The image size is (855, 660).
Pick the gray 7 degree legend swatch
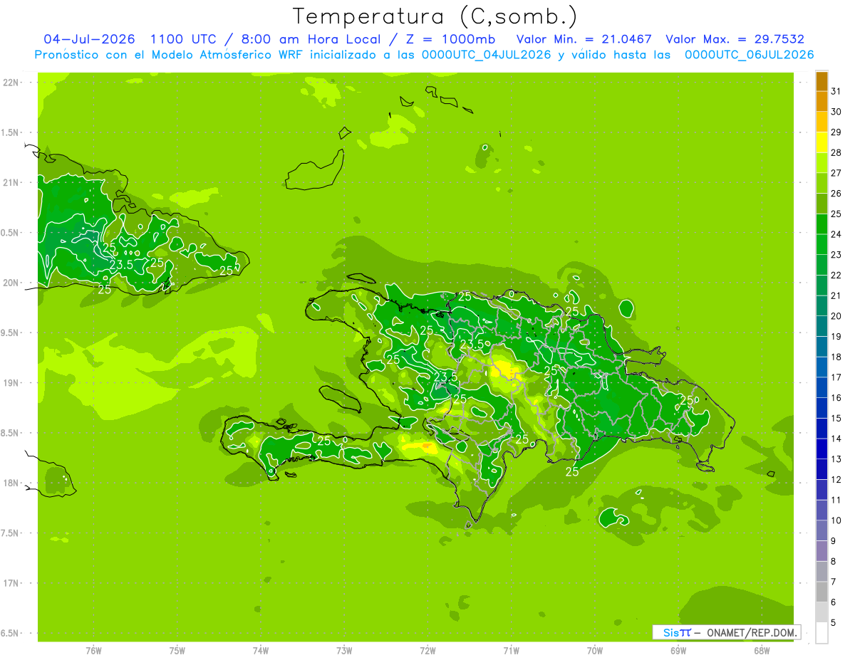(822, 571)
